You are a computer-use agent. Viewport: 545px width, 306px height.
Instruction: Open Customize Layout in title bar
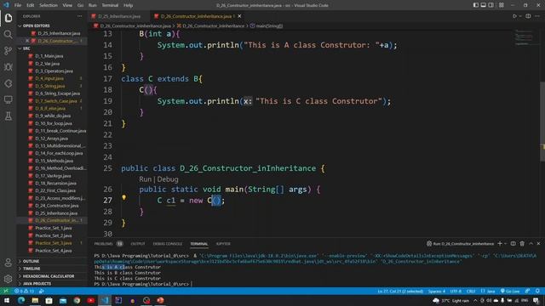[502, 5]
